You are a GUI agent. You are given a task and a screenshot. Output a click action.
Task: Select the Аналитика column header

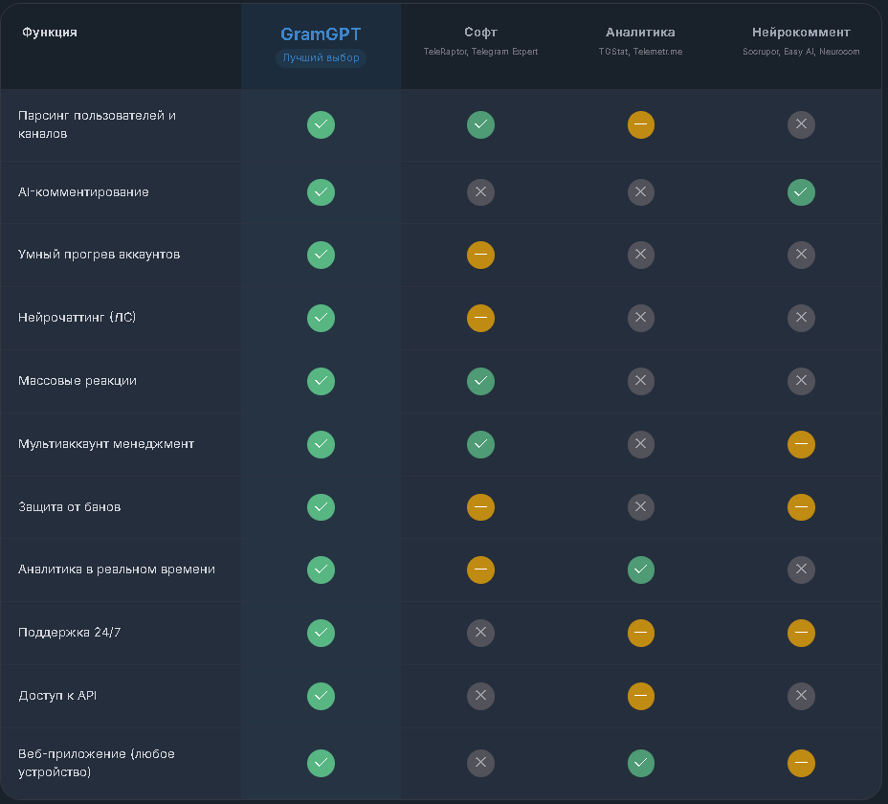640,33
